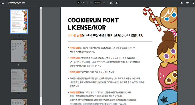Click the fit to page icon
The width and height of the screenshot is (195, 105).
coord(112,3)
